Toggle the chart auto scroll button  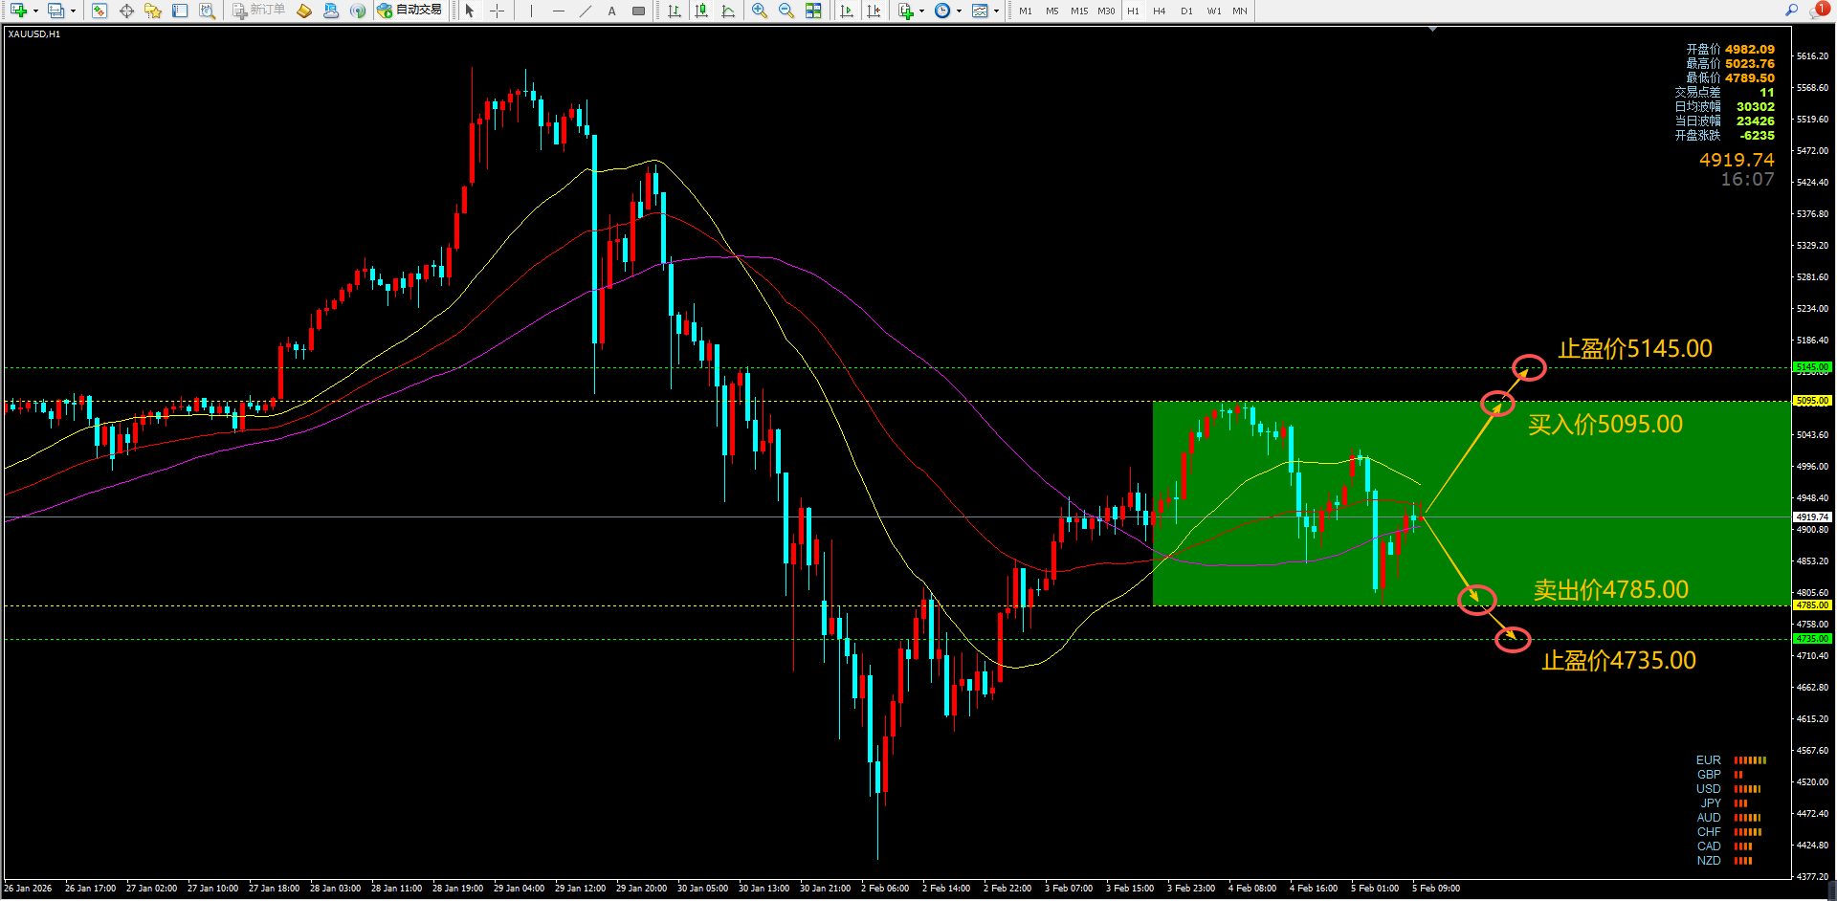[846, 11]
